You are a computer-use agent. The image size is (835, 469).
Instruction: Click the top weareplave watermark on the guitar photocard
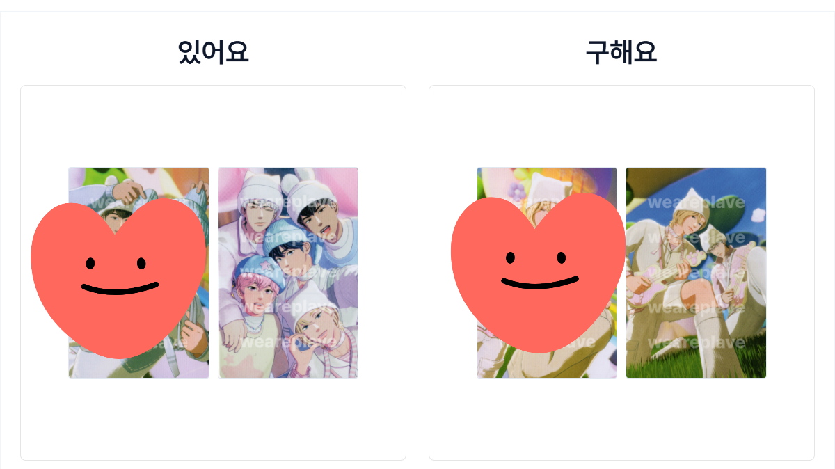pyautogui.click(x=696, y=202)
